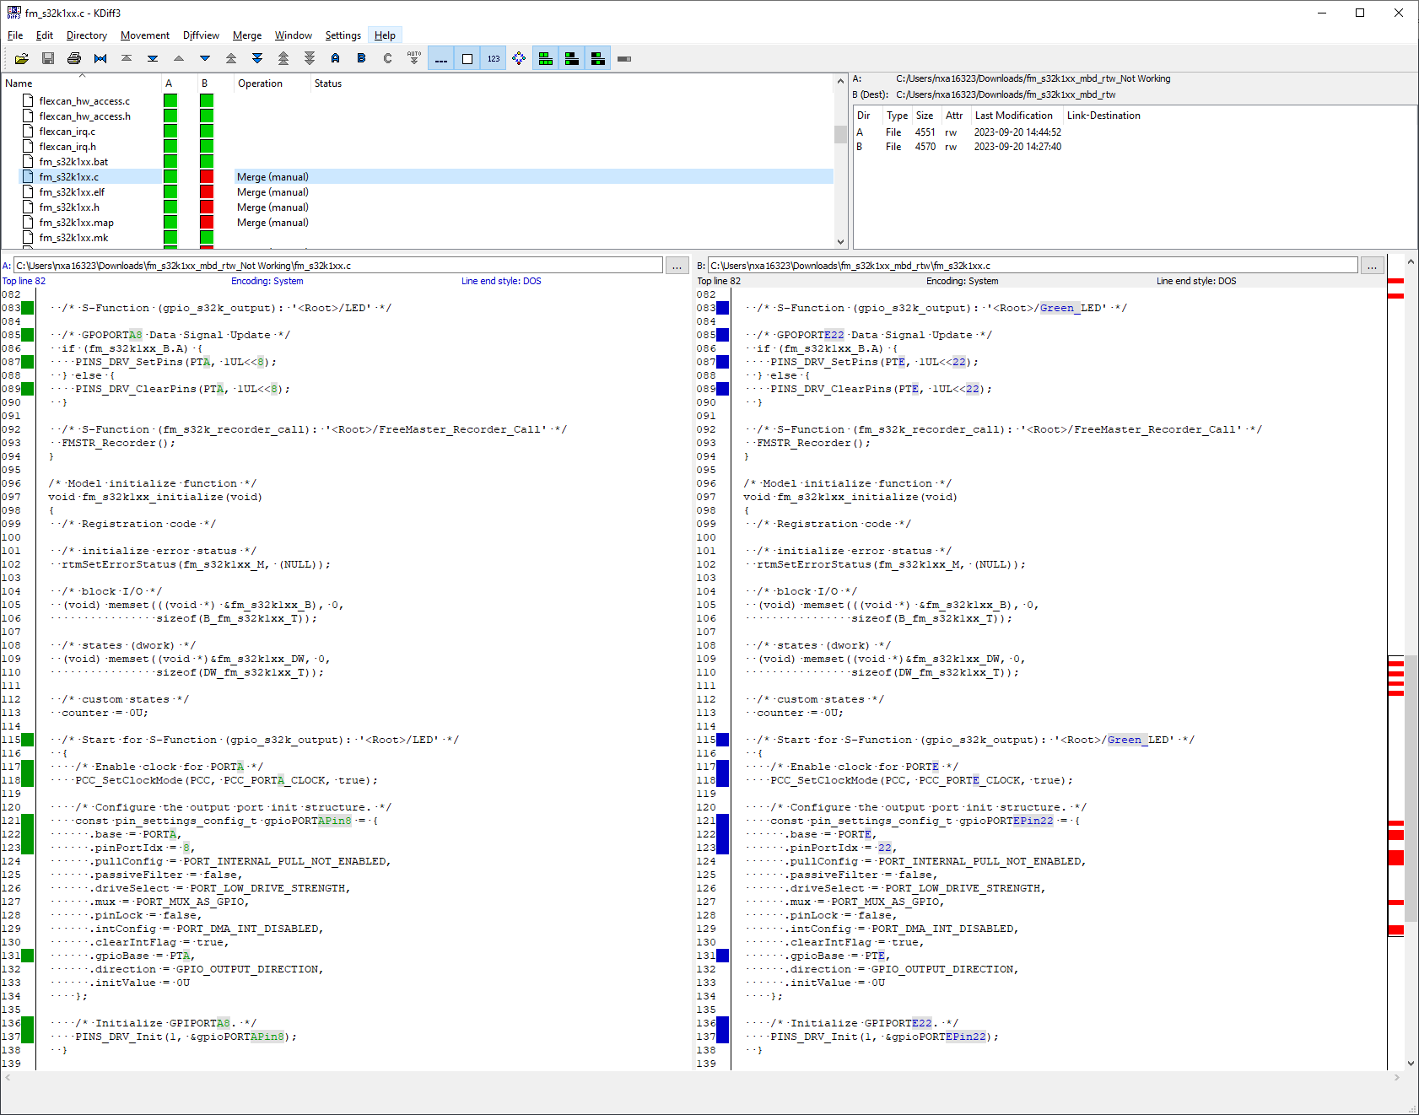Select version C using the C toolbar icon
Image resolution: width=1419 pixels, height=1115 pixels.
coord(386,58)
